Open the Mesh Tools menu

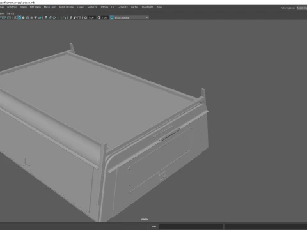coord(50,7)
